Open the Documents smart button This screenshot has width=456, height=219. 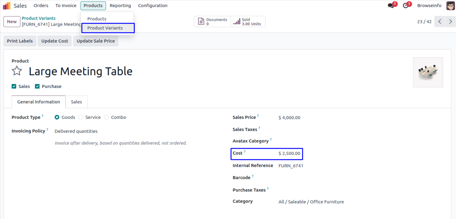coord(212,22)
